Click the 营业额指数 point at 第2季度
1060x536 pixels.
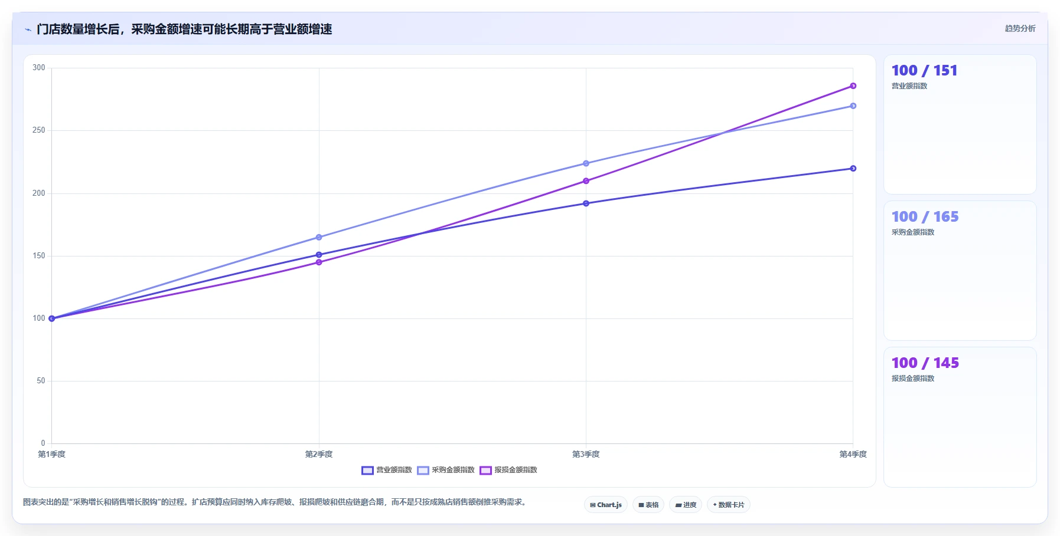point(319,255)
